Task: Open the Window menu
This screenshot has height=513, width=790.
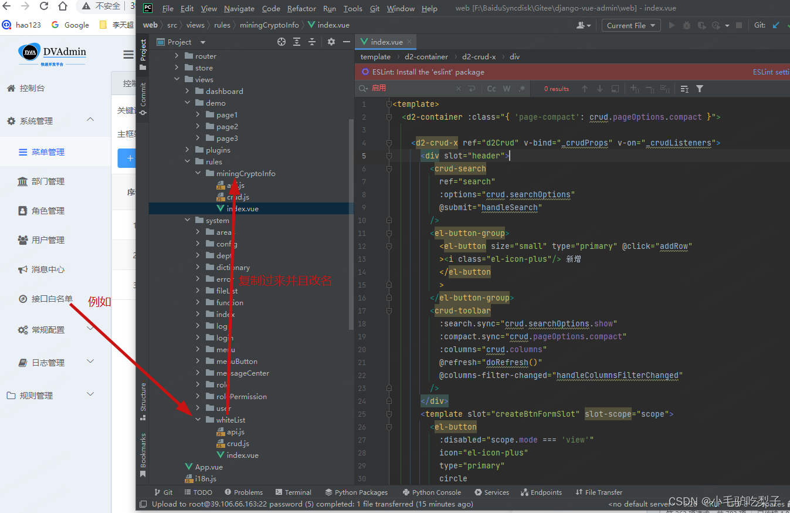Action: click(x=401, y=8)
